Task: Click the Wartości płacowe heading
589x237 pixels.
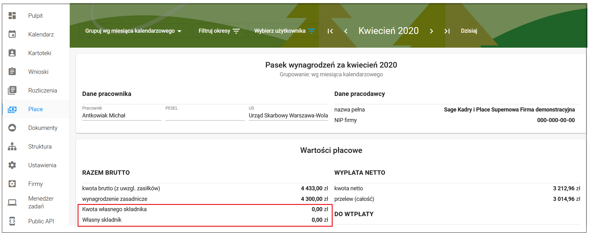Action: [x=331, y=150]
